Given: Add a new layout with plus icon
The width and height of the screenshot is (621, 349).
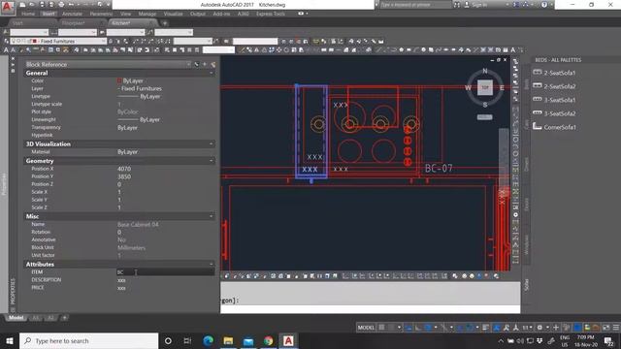Looking at the screenshot, I should tap(64, 318).
